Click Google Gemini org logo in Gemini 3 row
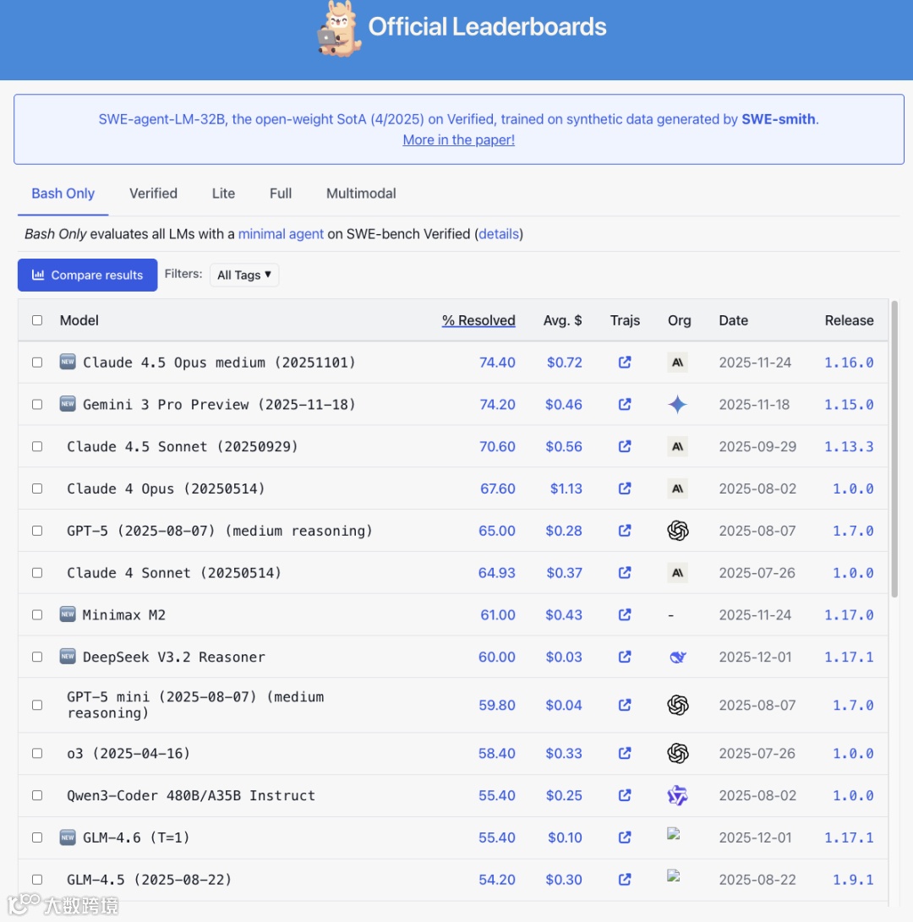Screen dimensions: 913x922 (x=678, y=405)
